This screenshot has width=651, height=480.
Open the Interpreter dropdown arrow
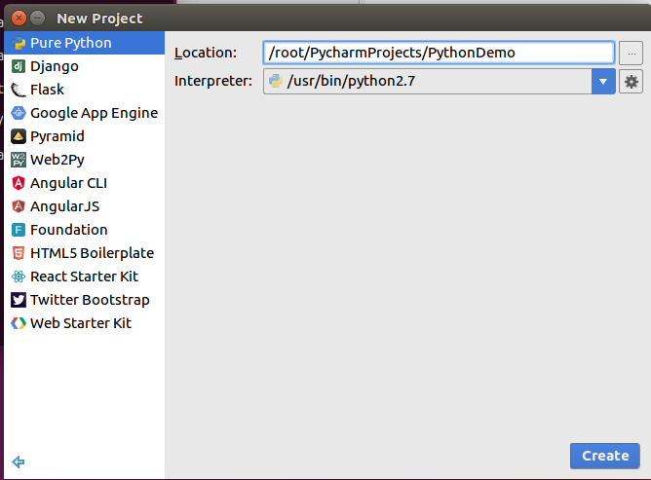coord(603,82)
